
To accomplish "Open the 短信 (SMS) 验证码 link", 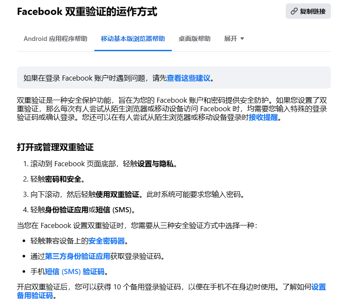I will [75, 271].
